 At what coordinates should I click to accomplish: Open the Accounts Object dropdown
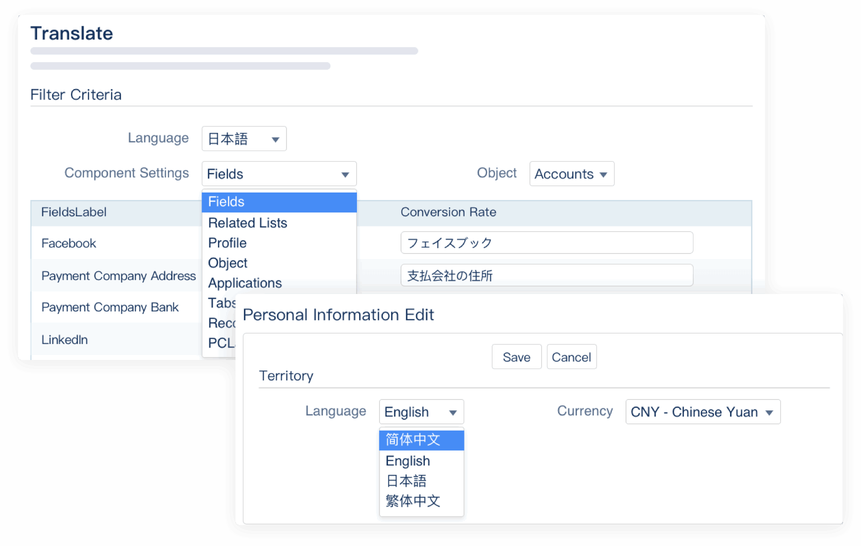click(x=571, y=174)
